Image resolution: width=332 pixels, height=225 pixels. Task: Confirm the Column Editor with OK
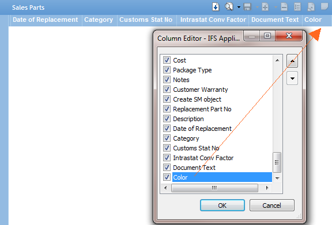point(222,205)
